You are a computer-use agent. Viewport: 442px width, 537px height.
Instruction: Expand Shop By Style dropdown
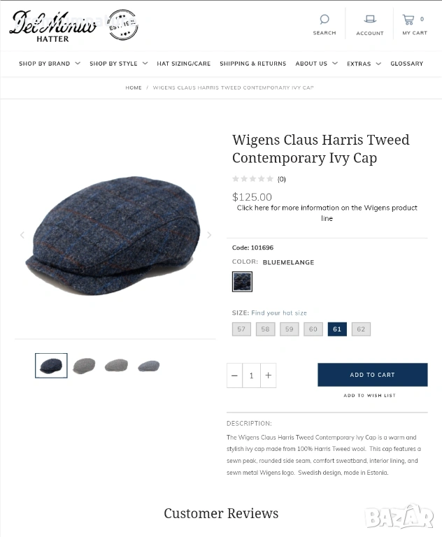119,64
